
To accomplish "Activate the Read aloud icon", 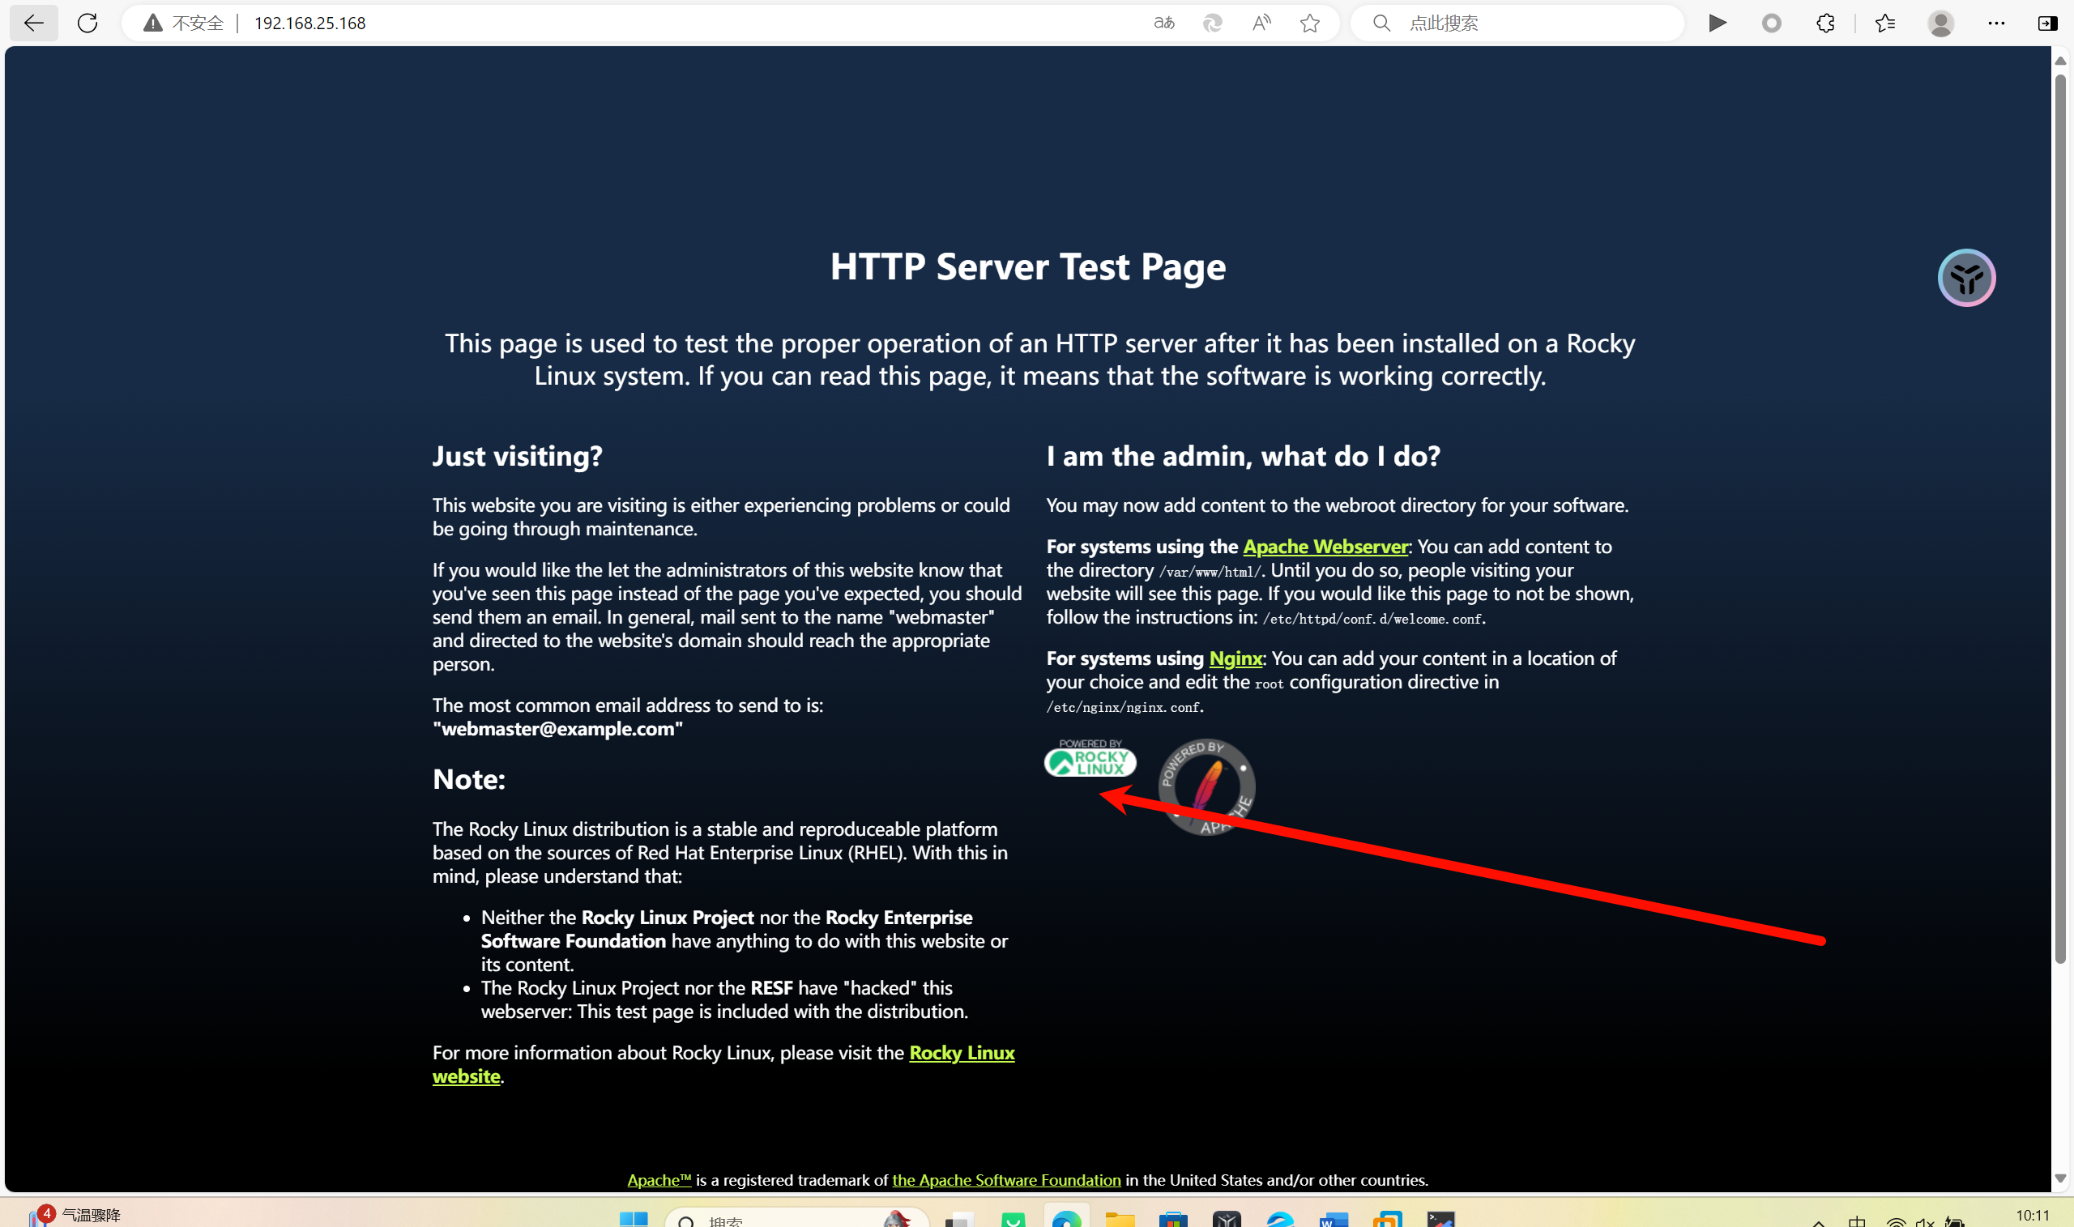I will coord(1261,23).
